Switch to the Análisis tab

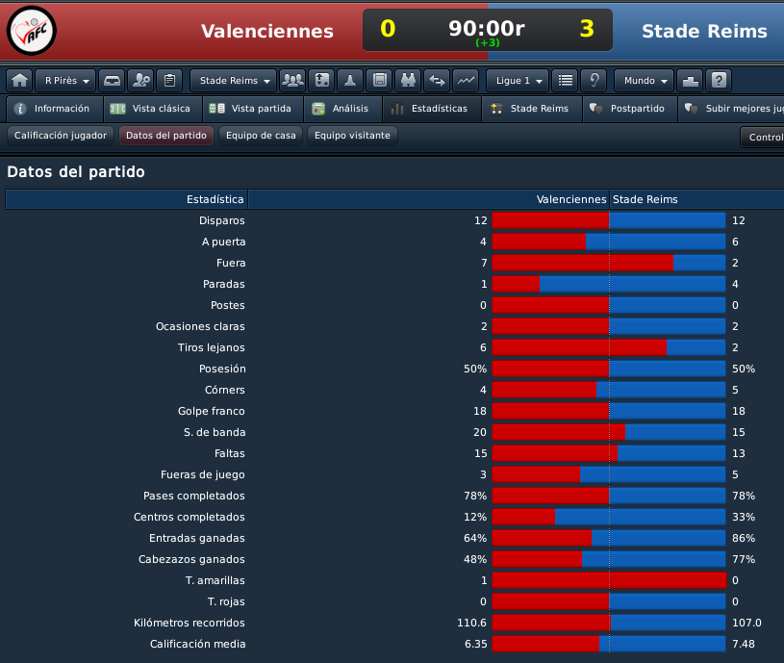tap(343, 109)
